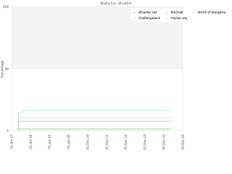The width and height of the screenshot is (232, 174).
Task: Click the 01.Jan.18 x-axis date label
Action: click(30, 142)
